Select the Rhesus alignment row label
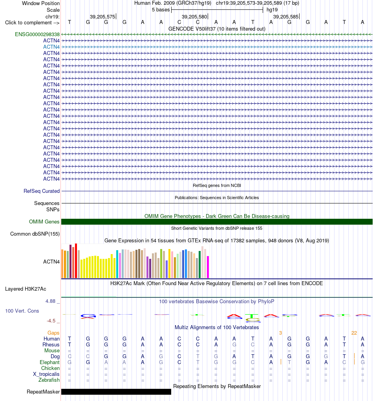The height and width of the screenshot is (401, 373). pos(51,344)
